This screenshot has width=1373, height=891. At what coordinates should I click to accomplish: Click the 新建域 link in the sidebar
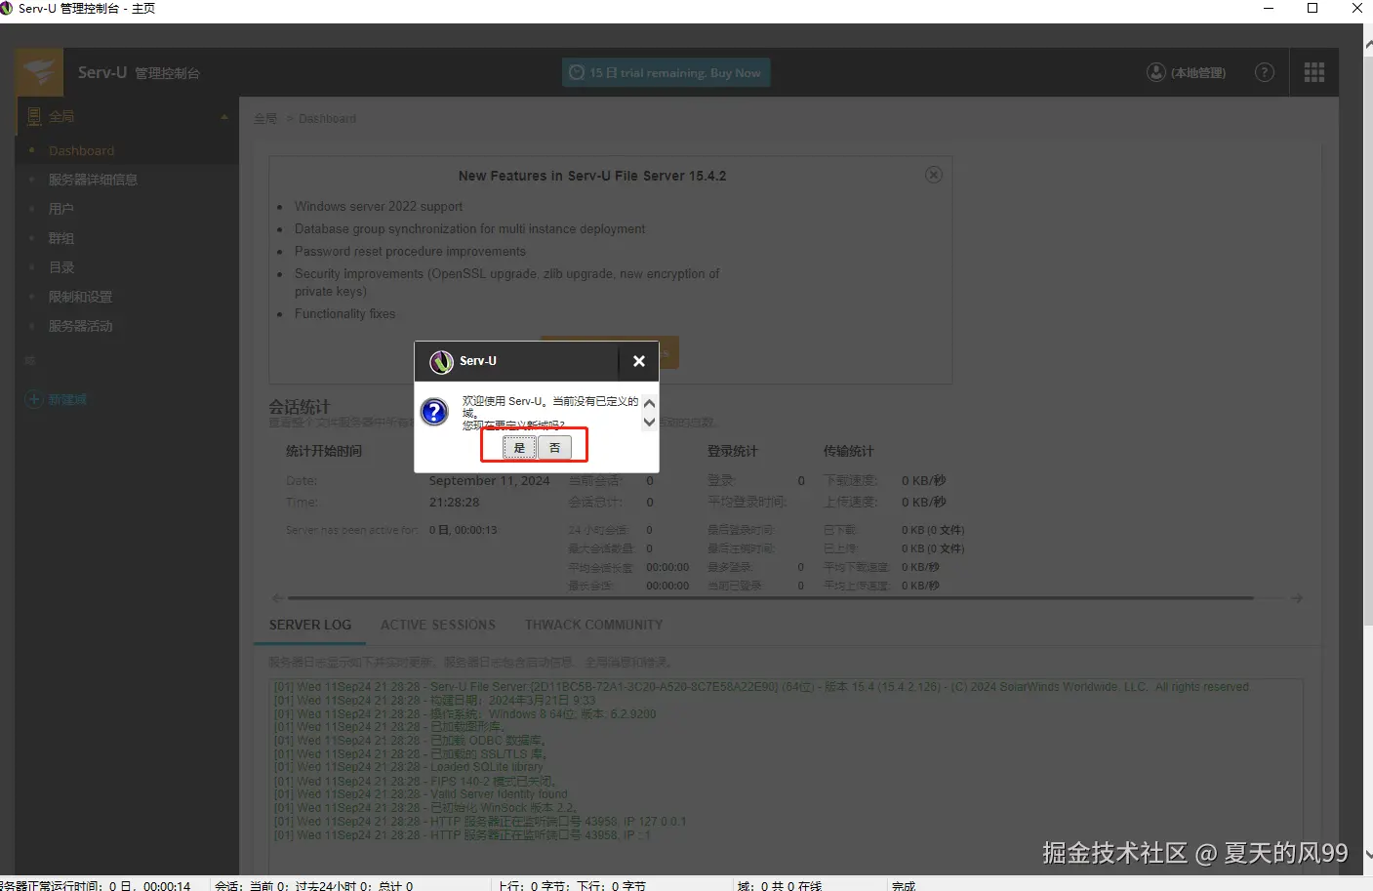pyautogui.click(x=67, y=399)
